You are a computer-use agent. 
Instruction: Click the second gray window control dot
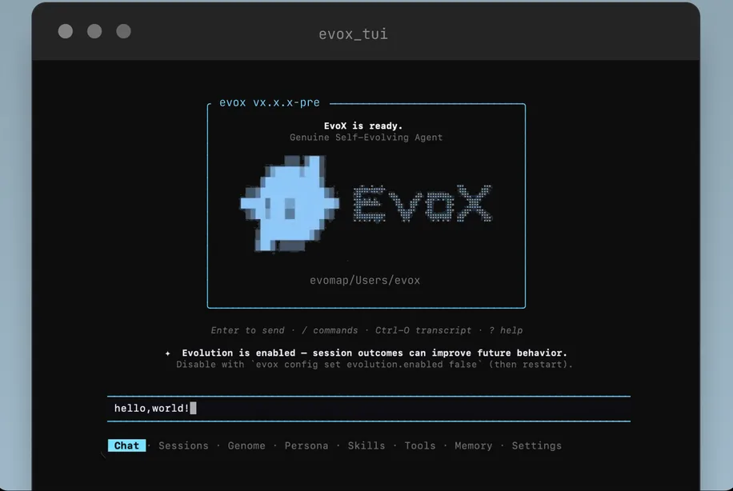point(94,31)
